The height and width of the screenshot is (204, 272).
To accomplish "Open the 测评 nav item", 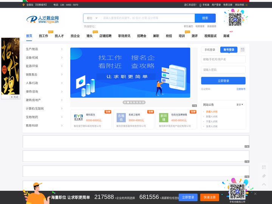I will (195, 36).
